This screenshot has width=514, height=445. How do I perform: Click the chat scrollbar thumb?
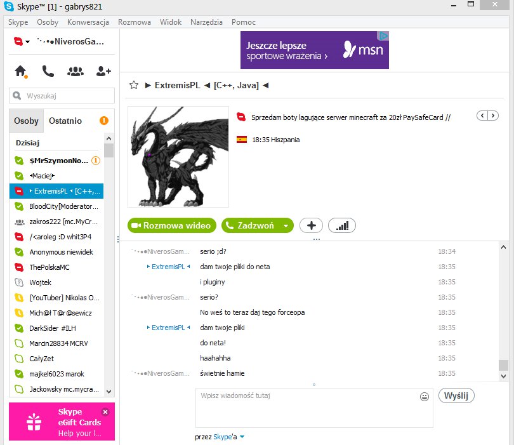[503, 365]
